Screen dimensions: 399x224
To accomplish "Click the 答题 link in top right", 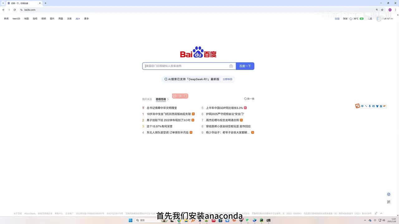I will [337, 19].
